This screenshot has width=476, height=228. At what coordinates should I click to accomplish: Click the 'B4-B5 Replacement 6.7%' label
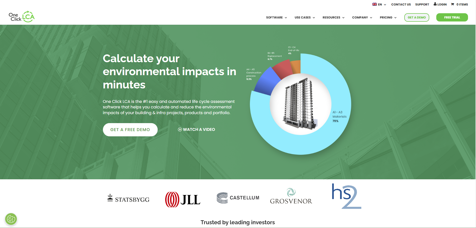275,56
